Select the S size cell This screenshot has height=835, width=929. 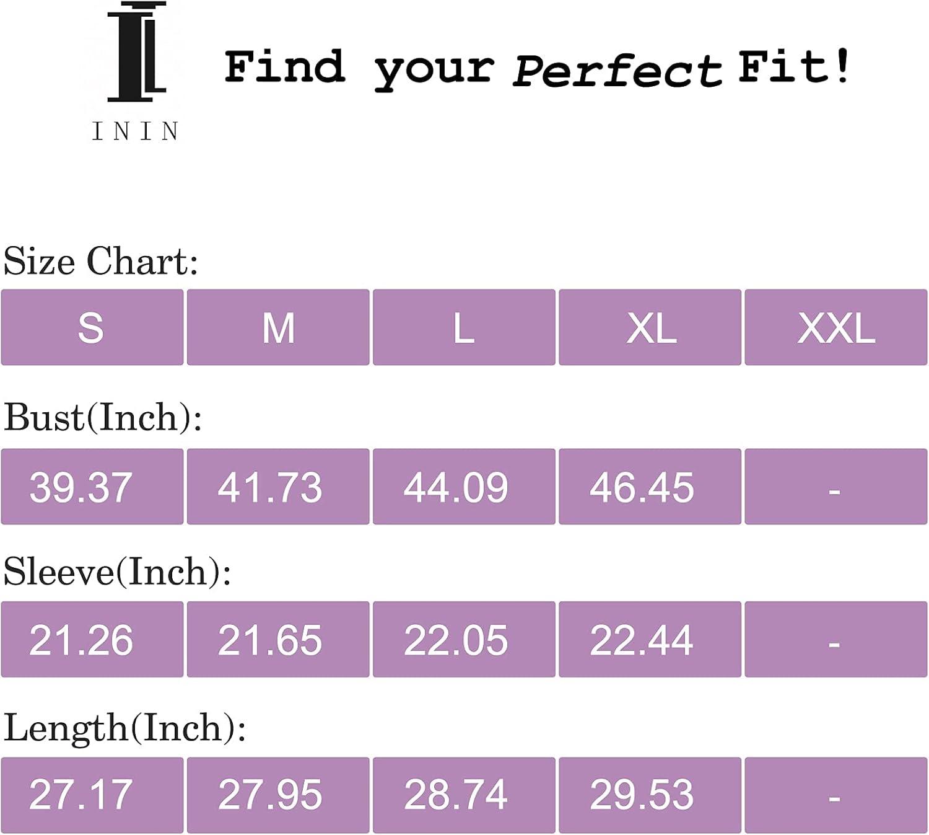(x=92, y=327)
